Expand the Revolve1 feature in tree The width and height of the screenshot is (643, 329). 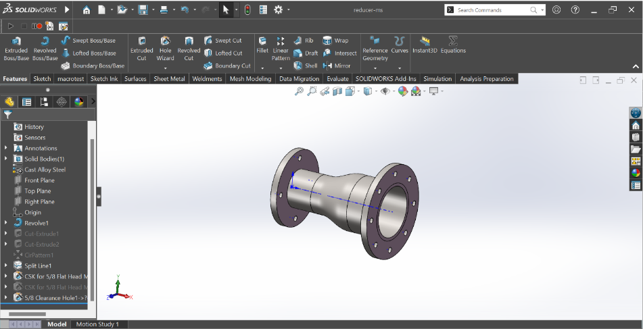6,223
